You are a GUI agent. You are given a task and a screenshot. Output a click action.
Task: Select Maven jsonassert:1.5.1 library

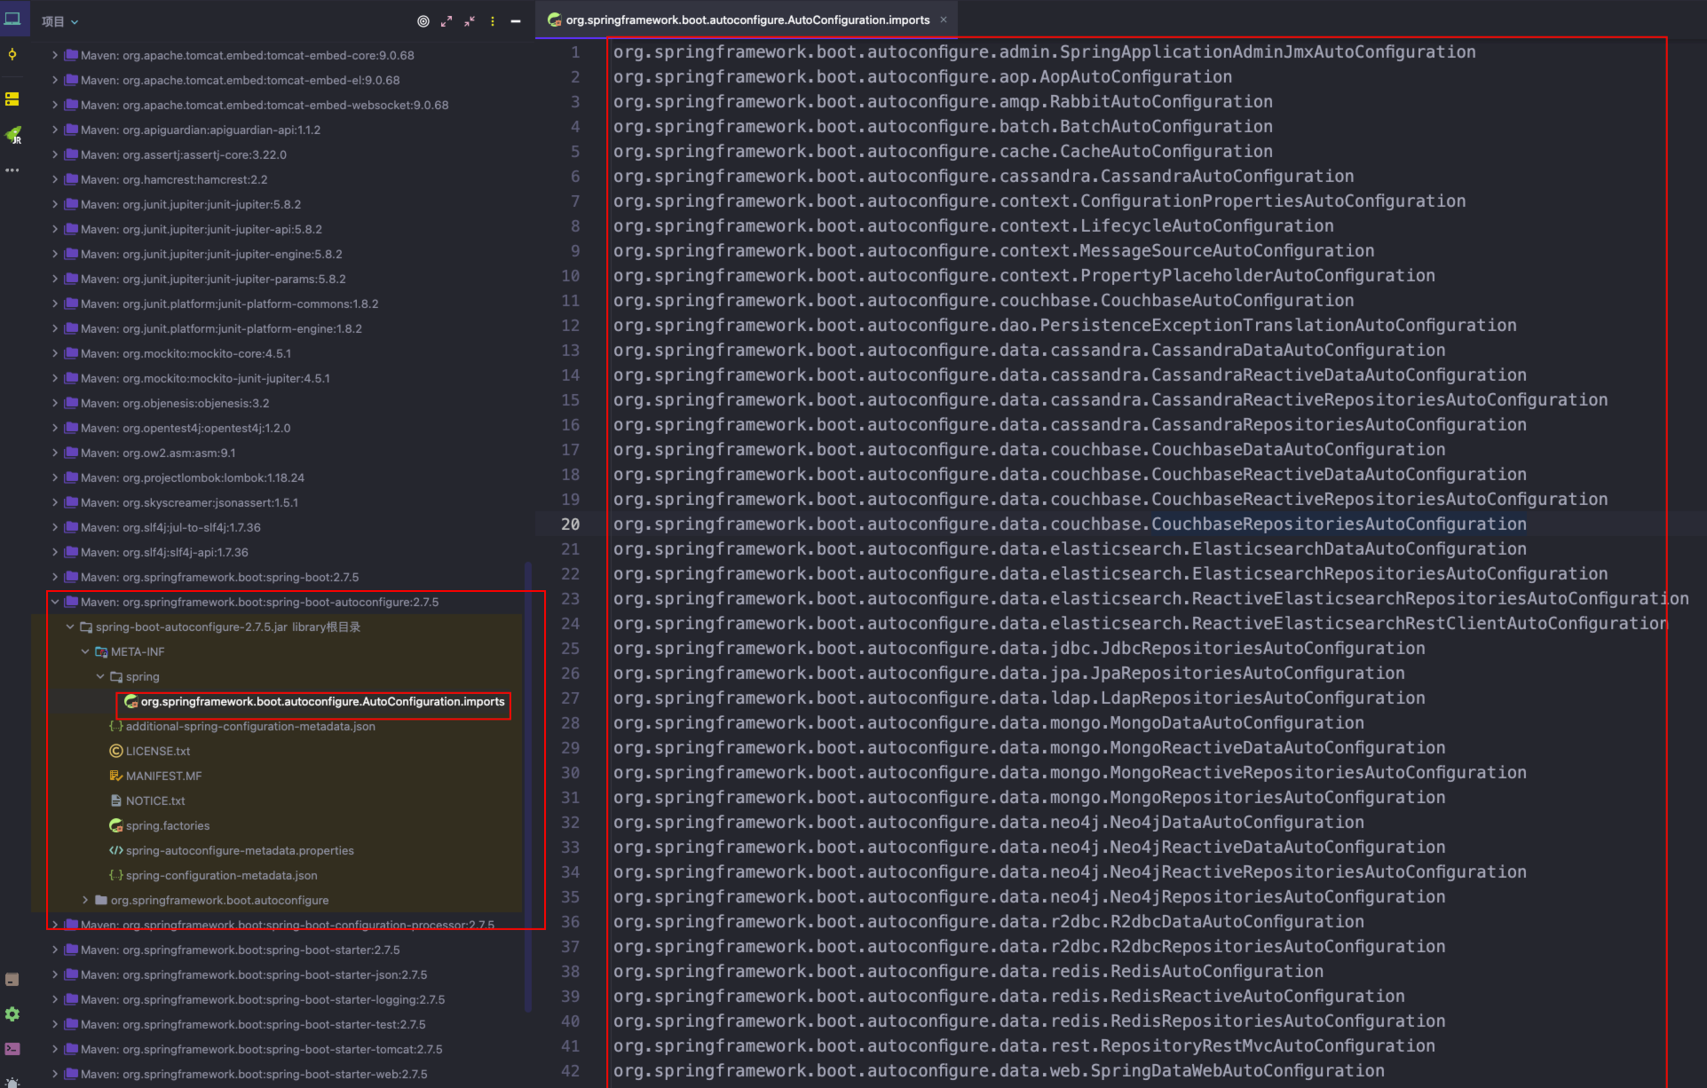coord(189,502)
